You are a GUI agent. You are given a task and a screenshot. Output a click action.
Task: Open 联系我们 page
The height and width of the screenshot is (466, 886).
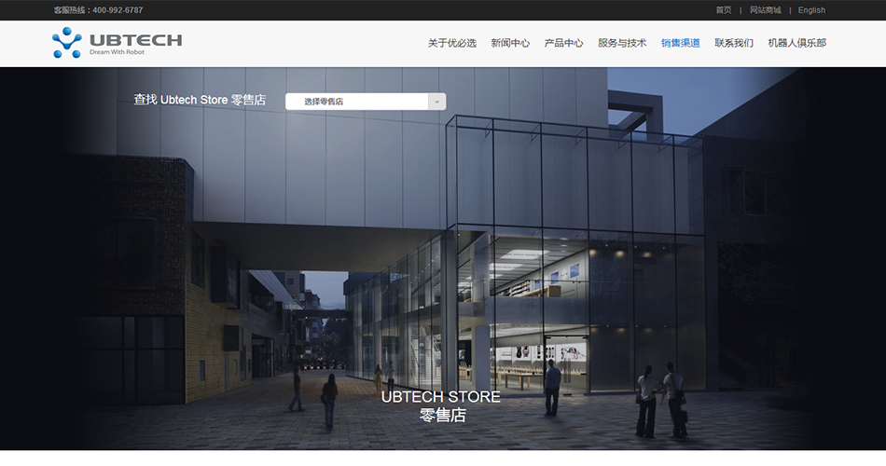coord(733,43)
